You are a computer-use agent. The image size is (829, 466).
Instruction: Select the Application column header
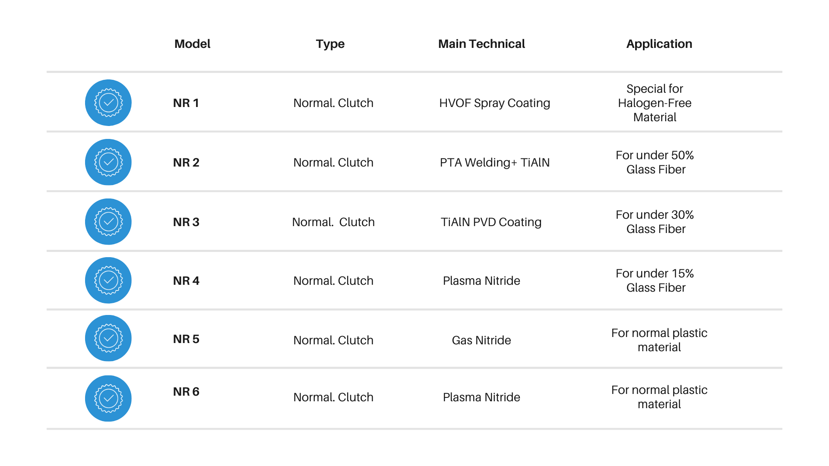659,44
